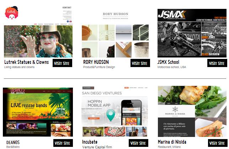Screen dimensions: 229x149
Task: Click VISIT SITE for Marina di Nisida
Action: tap(218, 143)
